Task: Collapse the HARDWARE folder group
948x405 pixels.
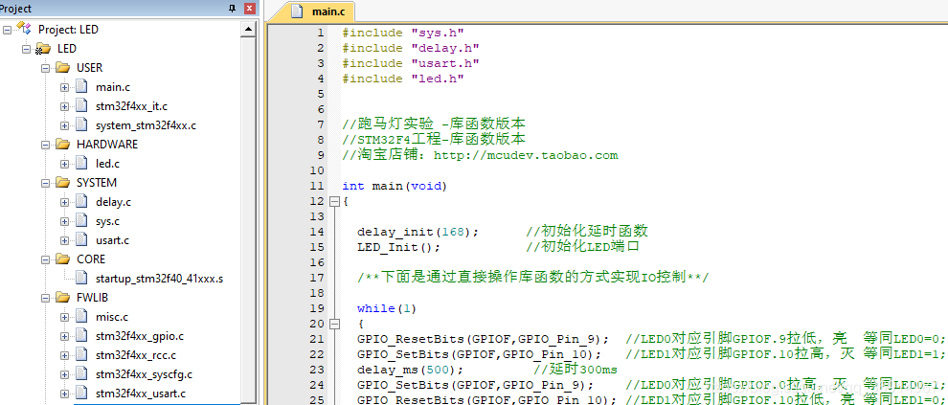Action: click(x=45, y=145)
